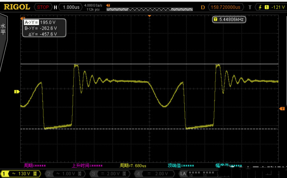Click the channel 1 ground marker

16,92
